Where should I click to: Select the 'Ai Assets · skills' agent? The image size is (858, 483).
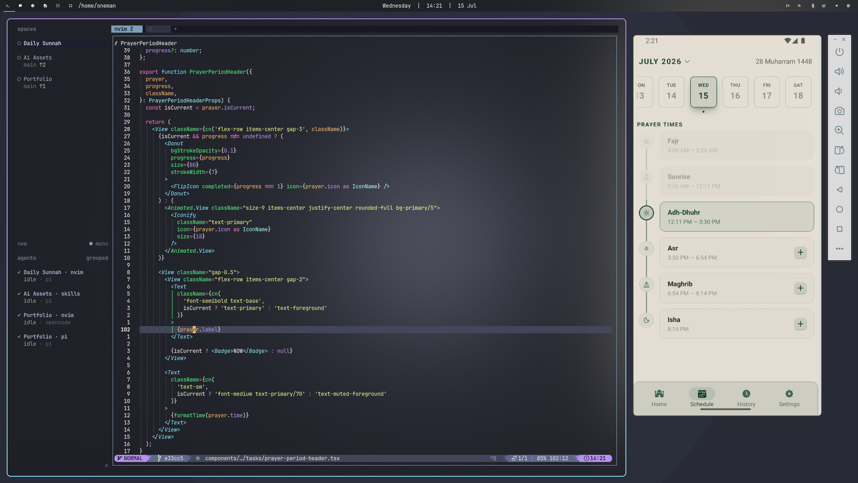click(x=63, y=297)
